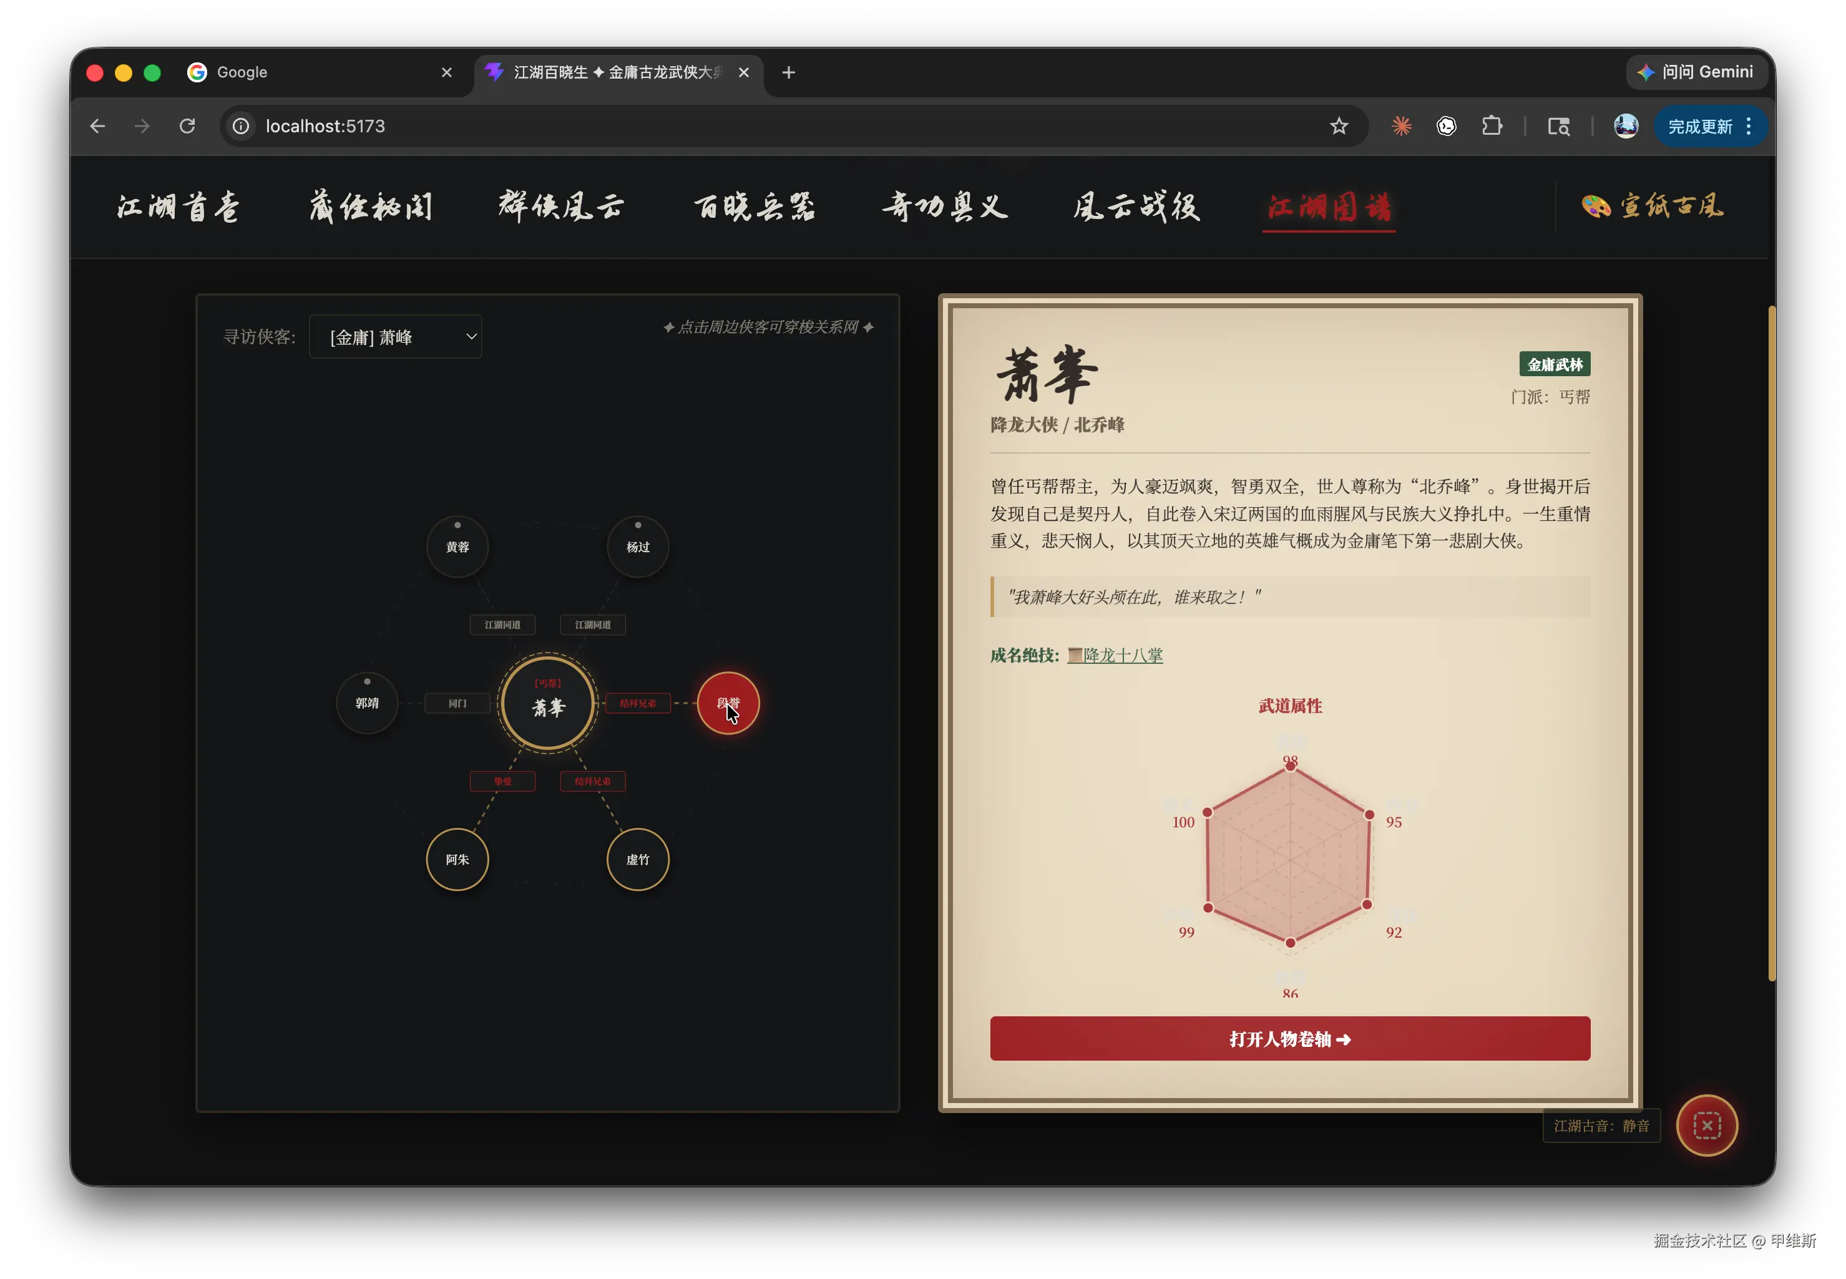Open the round face extension icon
The image size is (1846, 1279).
(1446, 126)
